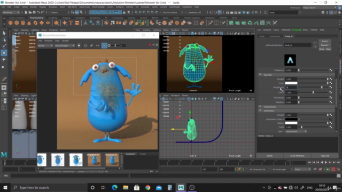Open Maya from the Windows taskbar
This screenshot has height=192, width=342.
(181, 187)
